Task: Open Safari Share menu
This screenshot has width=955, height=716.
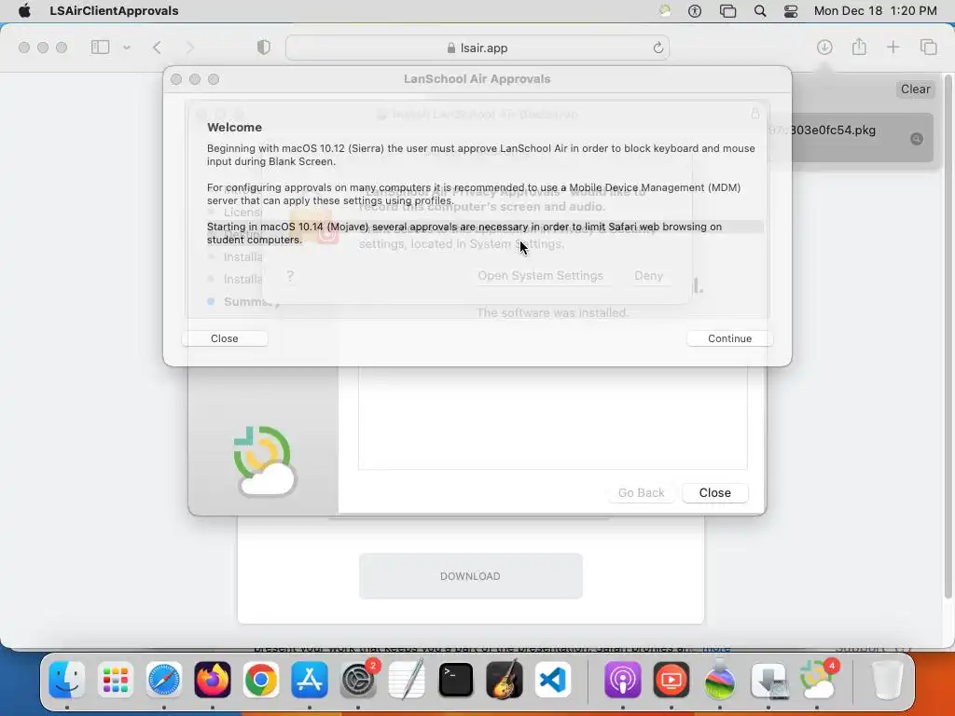Action: pyautogui.click(x=859, y=47)
